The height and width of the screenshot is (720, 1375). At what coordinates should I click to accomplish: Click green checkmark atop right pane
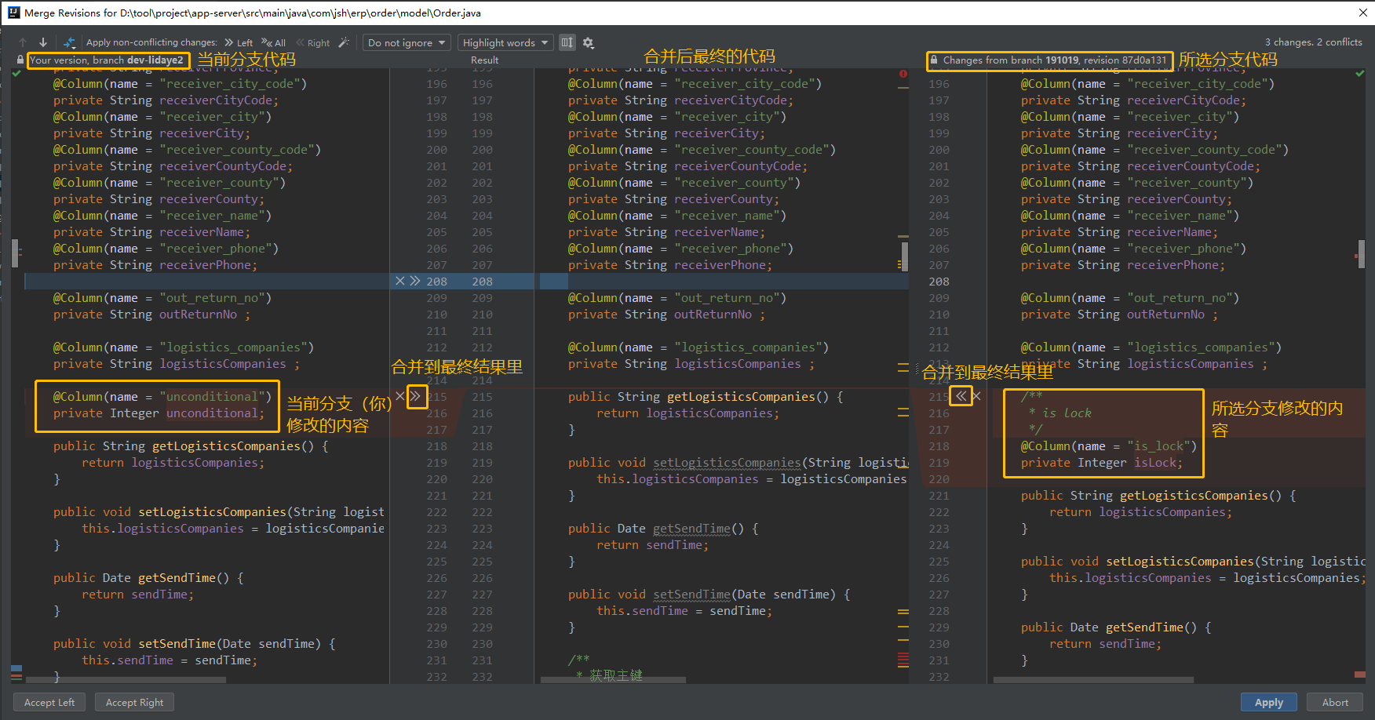pyautogui.click(x=1359, y=73)
